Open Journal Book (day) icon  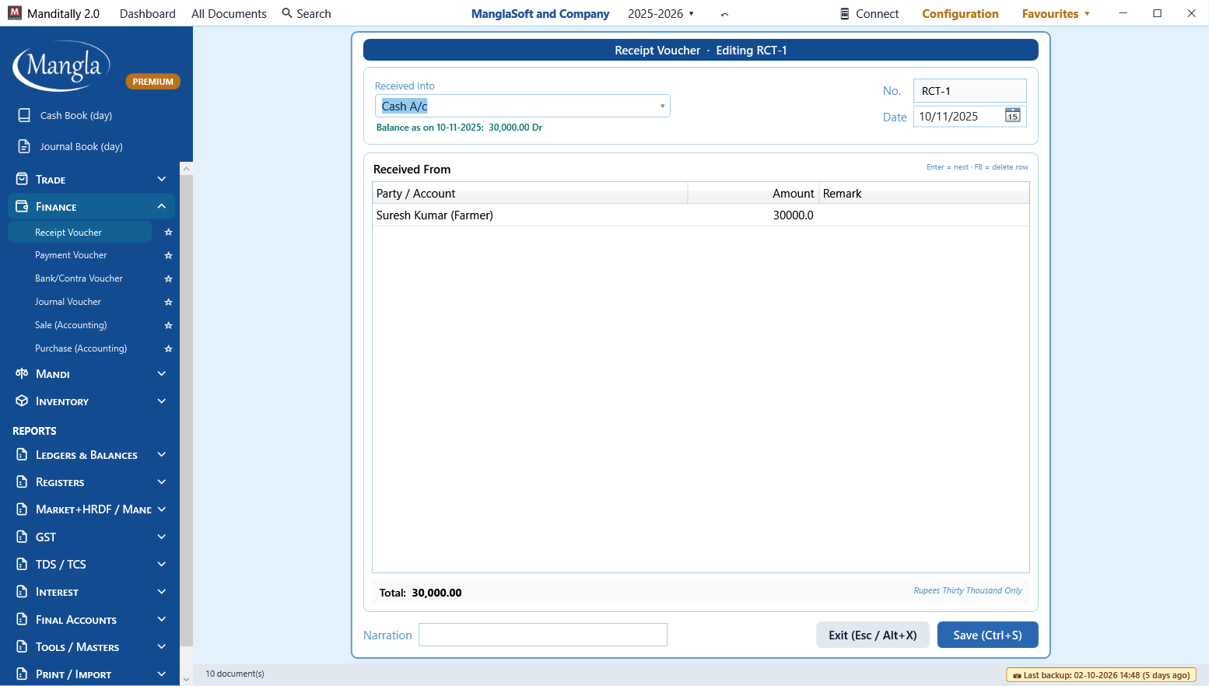[24, 146]
